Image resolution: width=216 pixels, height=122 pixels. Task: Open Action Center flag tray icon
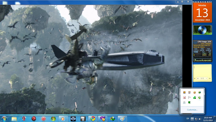190,97
